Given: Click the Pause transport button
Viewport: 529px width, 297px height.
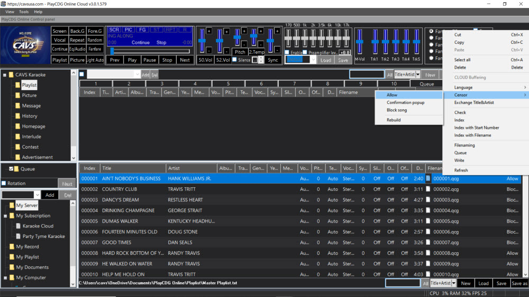Looking at the screenshot, I should click(x=150, y=60).
